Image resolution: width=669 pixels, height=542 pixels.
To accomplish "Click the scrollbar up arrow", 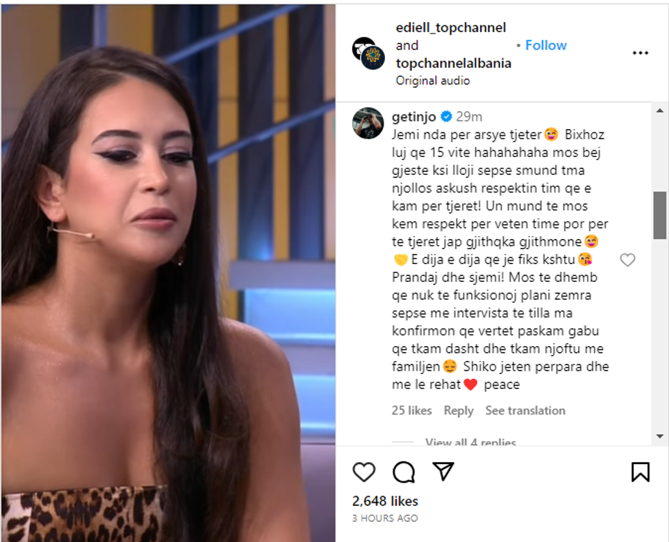I will [x=659, y=111].
